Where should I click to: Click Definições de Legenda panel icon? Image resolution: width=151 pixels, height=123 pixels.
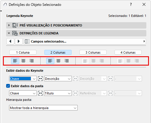[x=15, y=33]
